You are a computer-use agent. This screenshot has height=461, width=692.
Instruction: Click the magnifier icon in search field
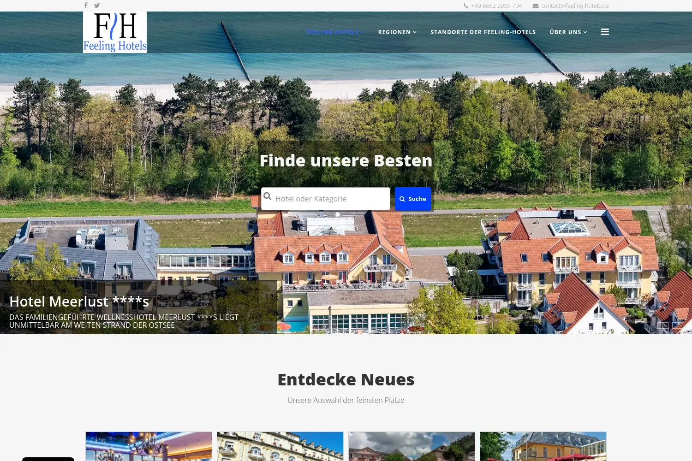point(267,196)
